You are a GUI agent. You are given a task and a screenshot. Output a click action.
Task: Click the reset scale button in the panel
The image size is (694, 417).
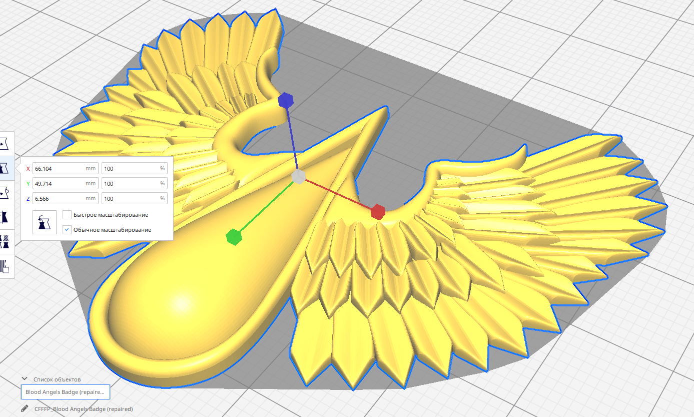44,222
